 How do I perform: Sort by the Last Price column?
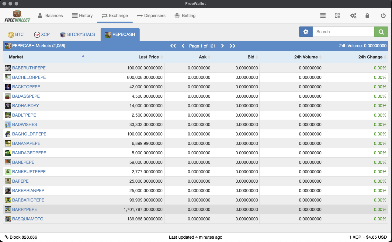125,57
